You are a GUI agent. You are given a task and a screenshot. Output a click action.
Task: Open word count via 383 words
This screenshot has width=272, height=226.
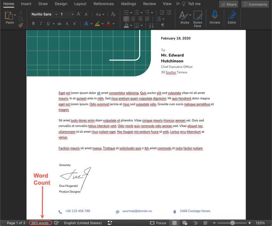point(40,223)
